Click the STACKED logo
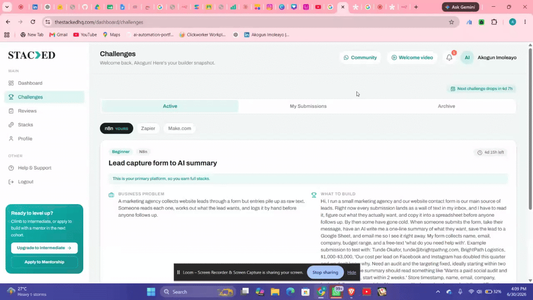 coord(32,55)
